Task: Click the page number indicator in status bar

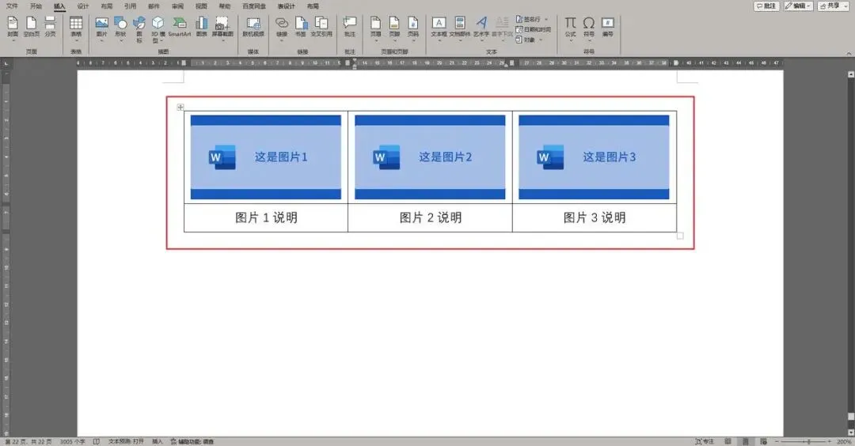Action: pyautogui.click(x=28, y=441)
